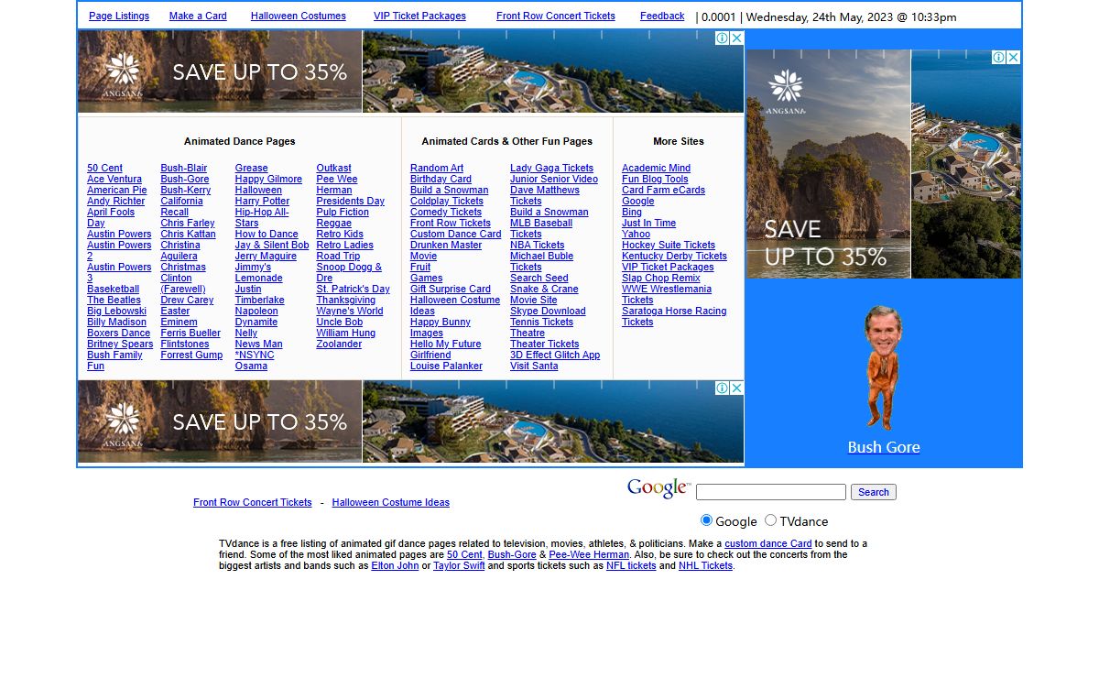Open Make a Card in the top navigation
Screen dimensions: 1099x678
198,16
